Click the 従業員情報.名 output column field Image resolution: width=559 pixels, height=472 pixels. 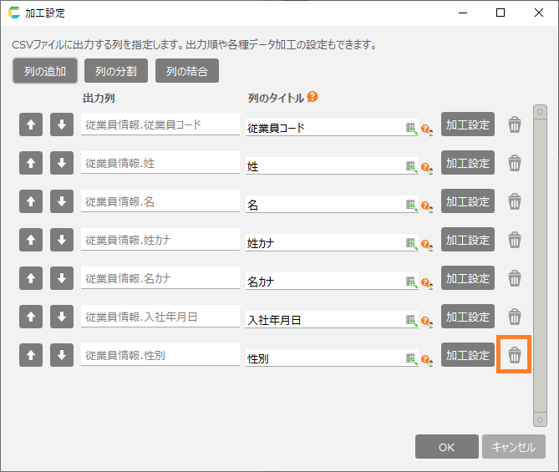[160, 202]
